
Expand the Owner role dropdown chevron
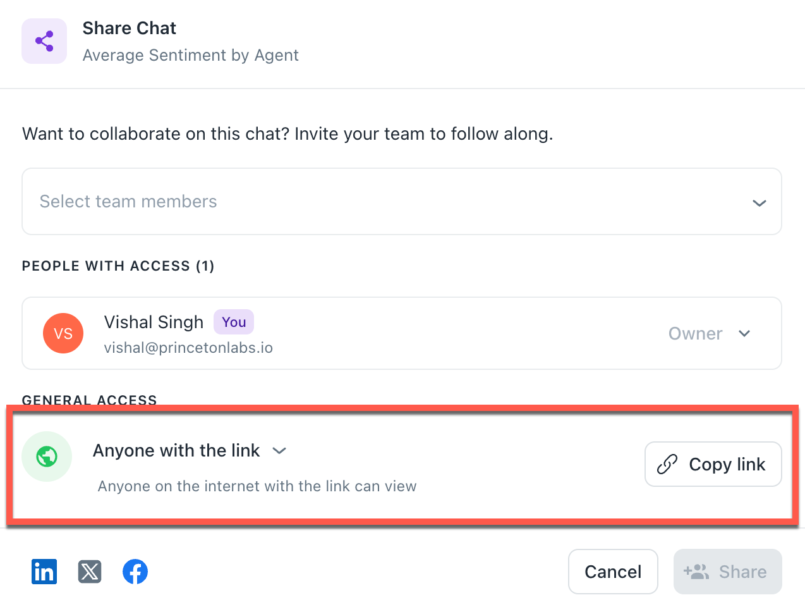[744, 333]
